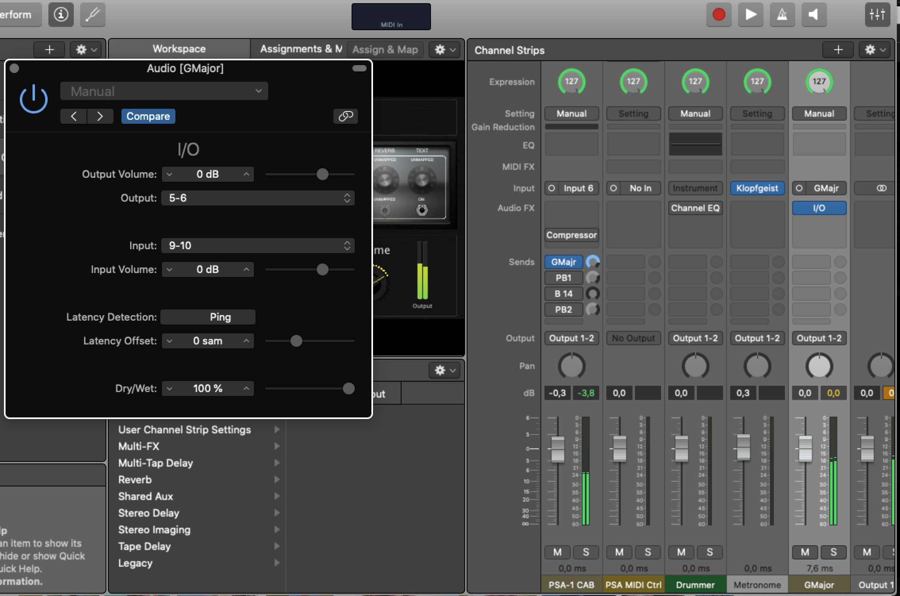The image size is (900, 596).
Task: Open the tuner icon in the top toolbar
Action: [92, 15]
